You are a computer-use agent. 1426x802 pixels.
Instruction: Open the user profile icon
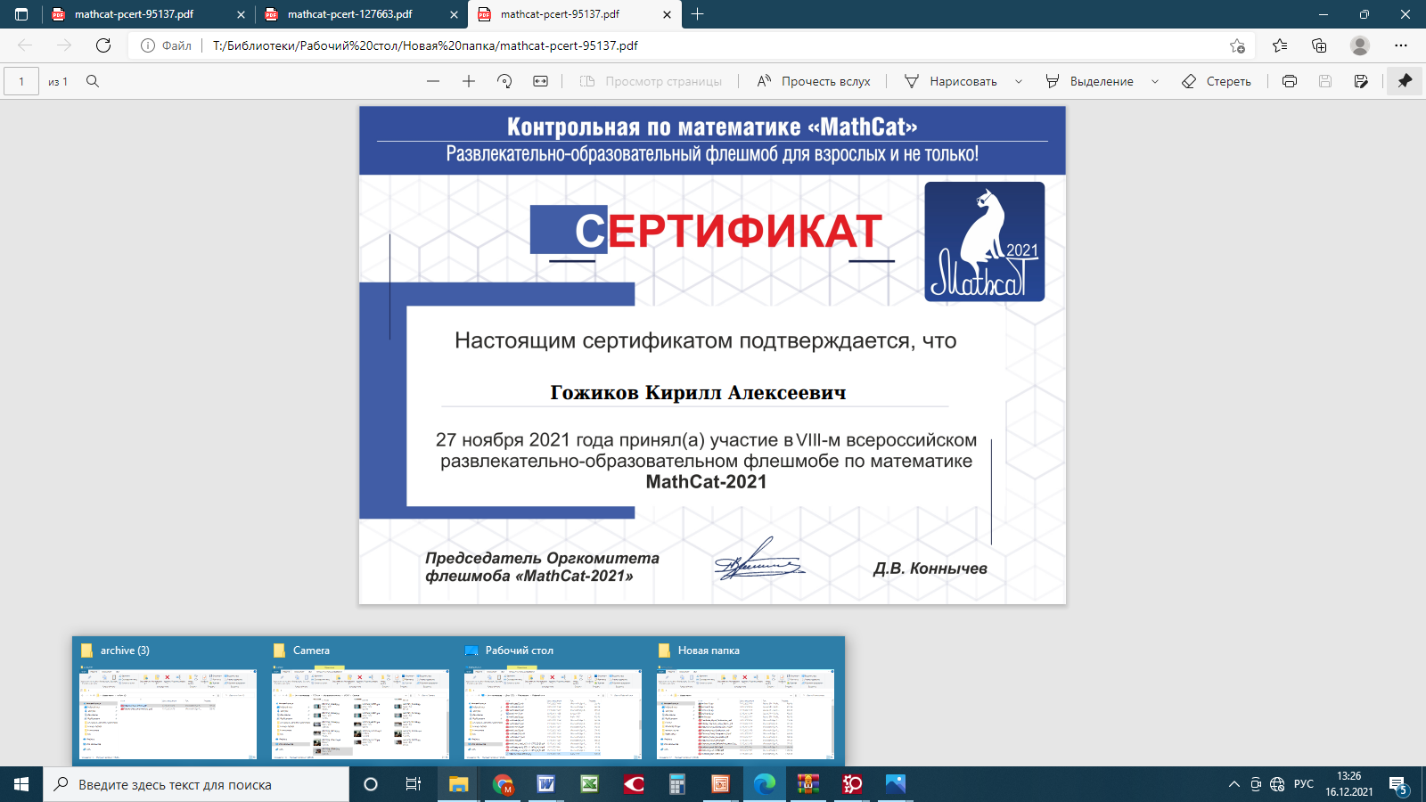point(1360,45)
